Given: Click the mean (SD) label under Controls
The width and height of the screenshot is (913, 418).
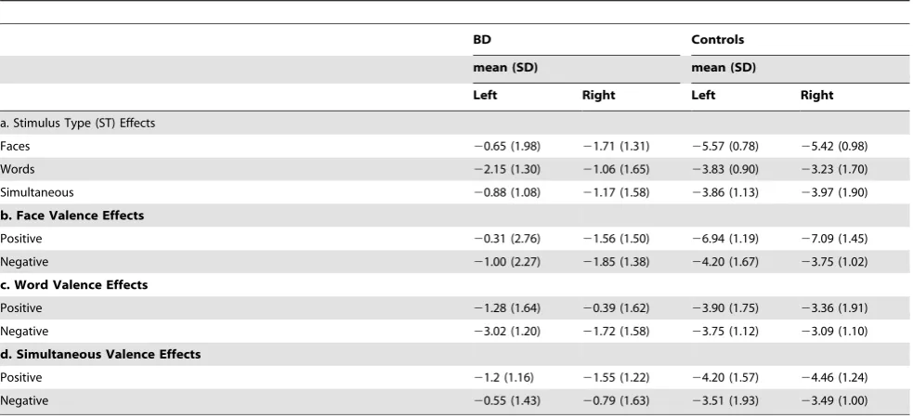Looking at the screenshot, I should click(724, 68).
